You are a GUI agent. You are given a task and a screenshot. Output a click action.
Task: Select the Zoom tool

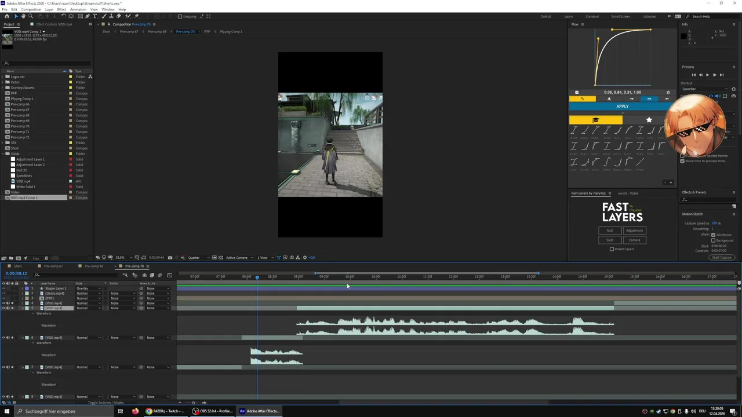pos(31,16)
